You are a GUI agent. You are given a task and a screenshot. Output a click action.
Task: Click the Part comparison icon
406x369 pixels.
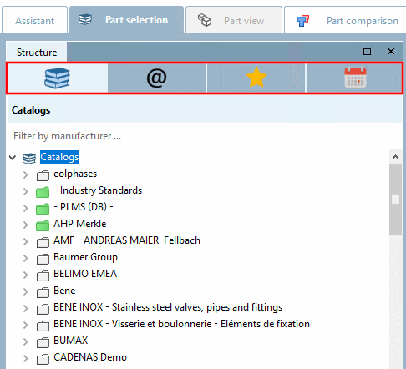[x=303, y=21]
